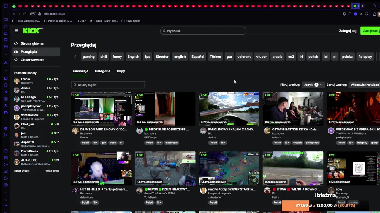
Task: Open the PARK LINOWY I KAJAKI stream thumbnail
Action: (229, 109)
